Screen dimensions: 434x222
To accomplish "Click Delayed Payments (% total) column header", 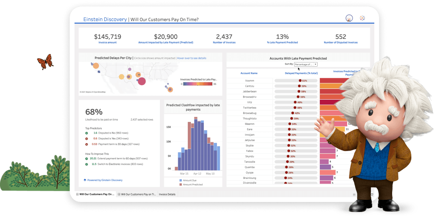I will pyautogui.click(x=301, y=73).
